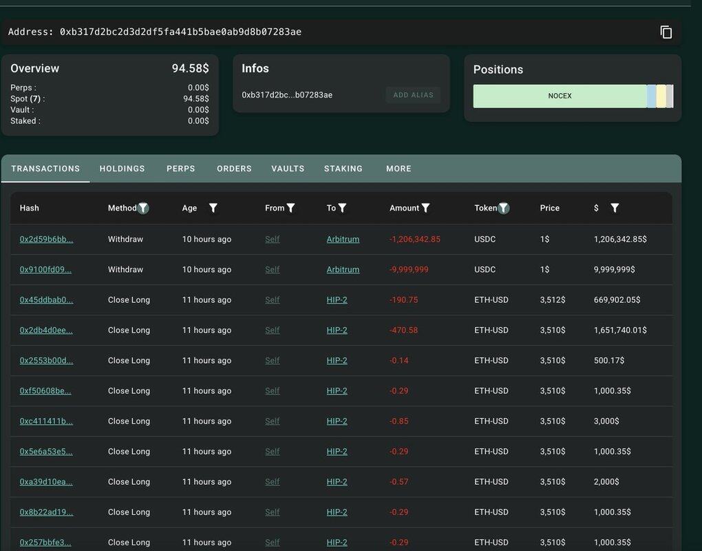
Task: Click the copy address icon
Action: coord(666,32)
